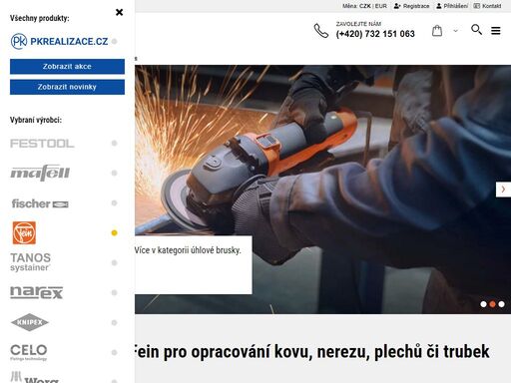Click Zobrazit novinky button
511x383 pixels.
pos(67,87)
